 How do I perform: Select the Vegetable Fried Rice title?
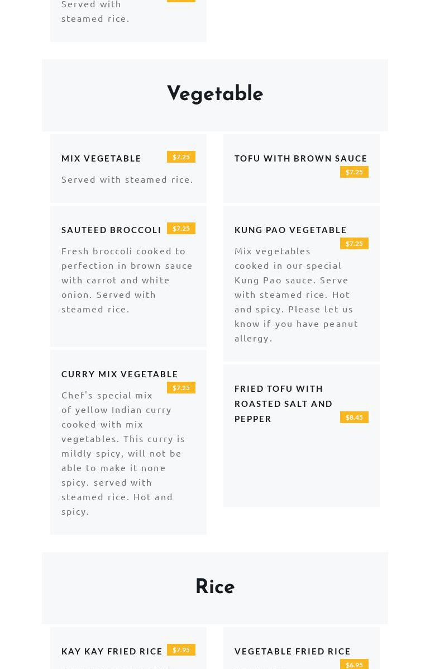tap(293, 651)
